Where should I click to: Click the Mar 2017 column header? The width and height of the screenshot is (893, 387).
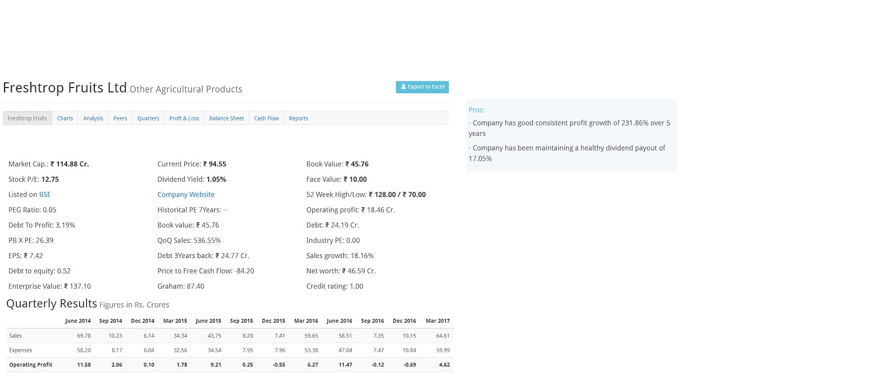pos(438,321)
